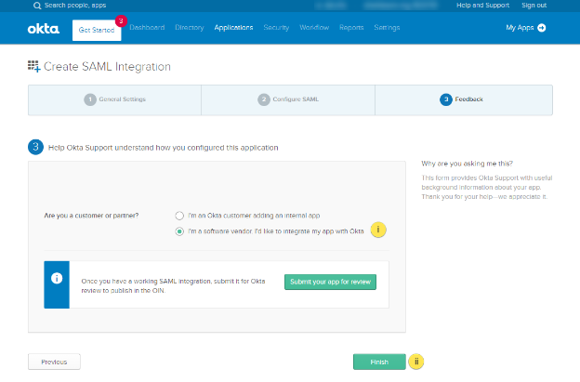Open the Directory menu
Viewport: 580px width, 382px height.
[x=190, y=27]
